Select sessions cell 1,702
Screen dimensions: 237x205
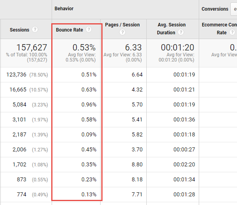point(19,164)
